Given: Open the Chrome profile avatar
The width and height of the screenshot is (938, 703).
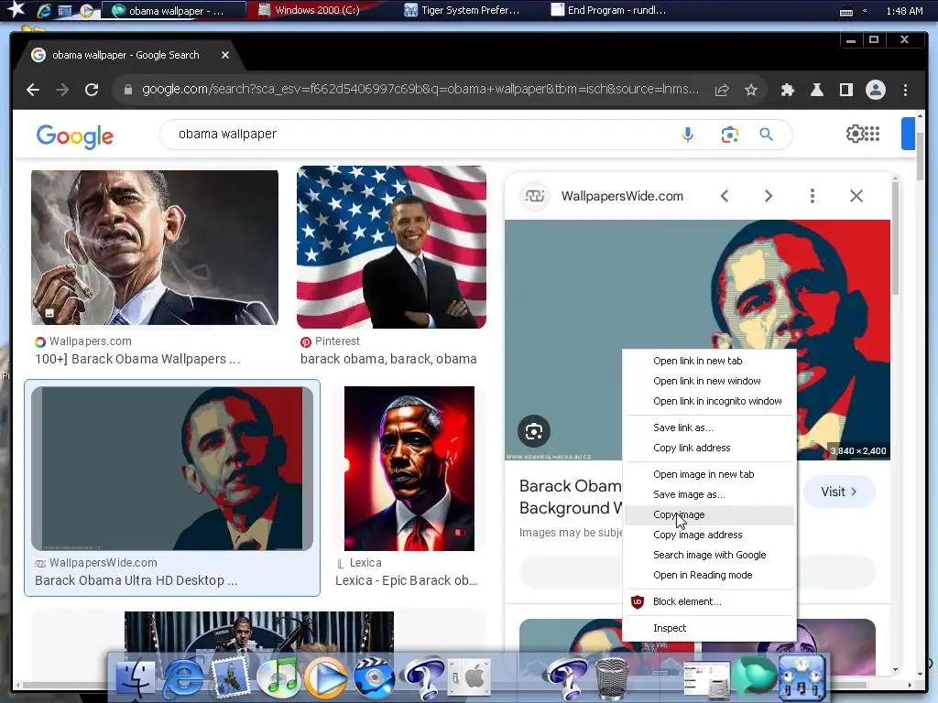Looking at the screenshot, I should coord(875,90).
